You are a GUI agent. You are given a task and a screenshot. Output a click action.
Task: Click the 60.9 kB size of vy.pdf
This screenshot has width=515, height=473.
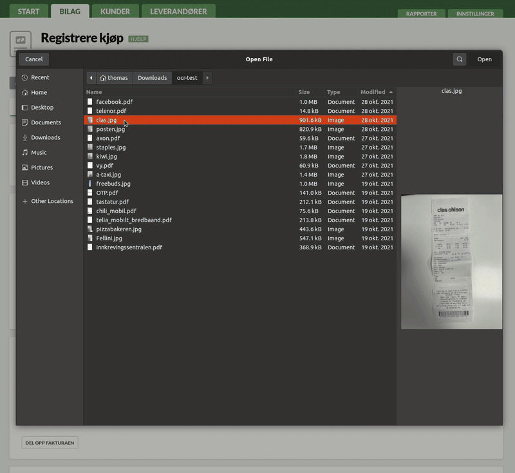309,166
